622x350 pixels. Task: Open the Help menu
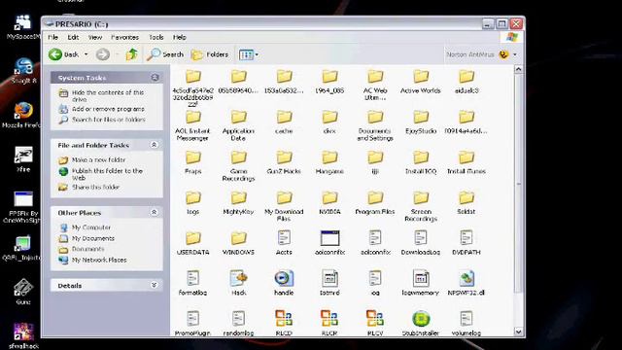pos(179,37)
